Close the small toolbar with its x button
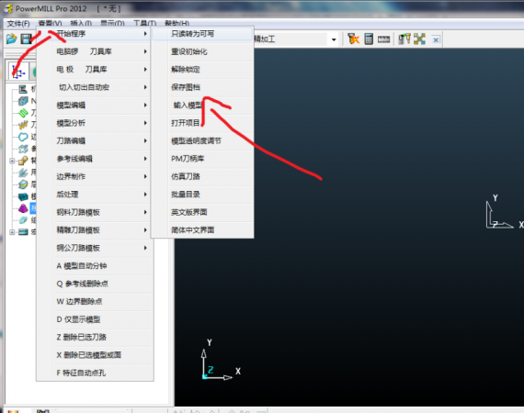The width and height of the screenshot is (524, 413). (436, 40)
